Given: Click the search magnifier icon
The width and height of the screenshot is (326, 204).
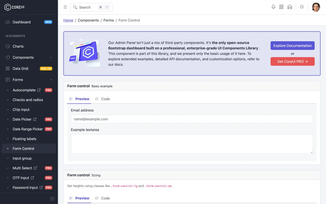Looking at the screenshot, I should pyautogui.click(x=75, y=7).
